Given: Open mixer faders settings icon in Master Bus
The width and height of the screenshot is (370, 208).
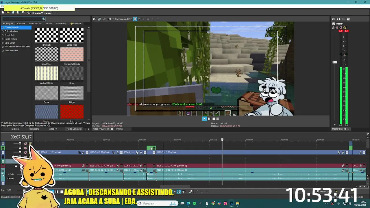Looking at the screenshot, I should pyautogui.click(x=348, y=19).
